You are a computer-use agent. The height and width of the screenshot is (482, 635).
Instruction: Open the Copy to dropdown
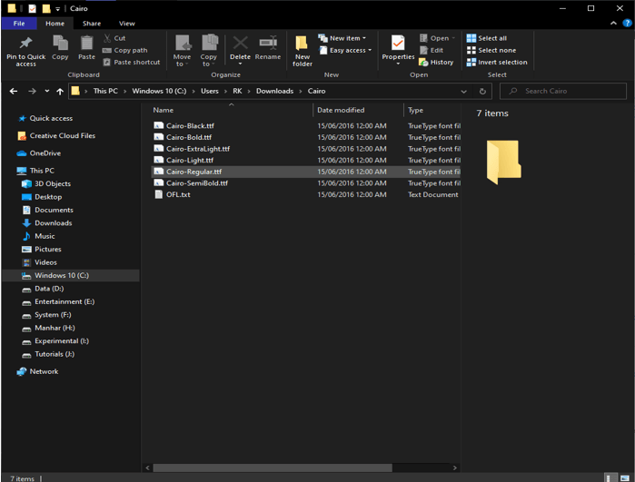[x=209, y=51]
